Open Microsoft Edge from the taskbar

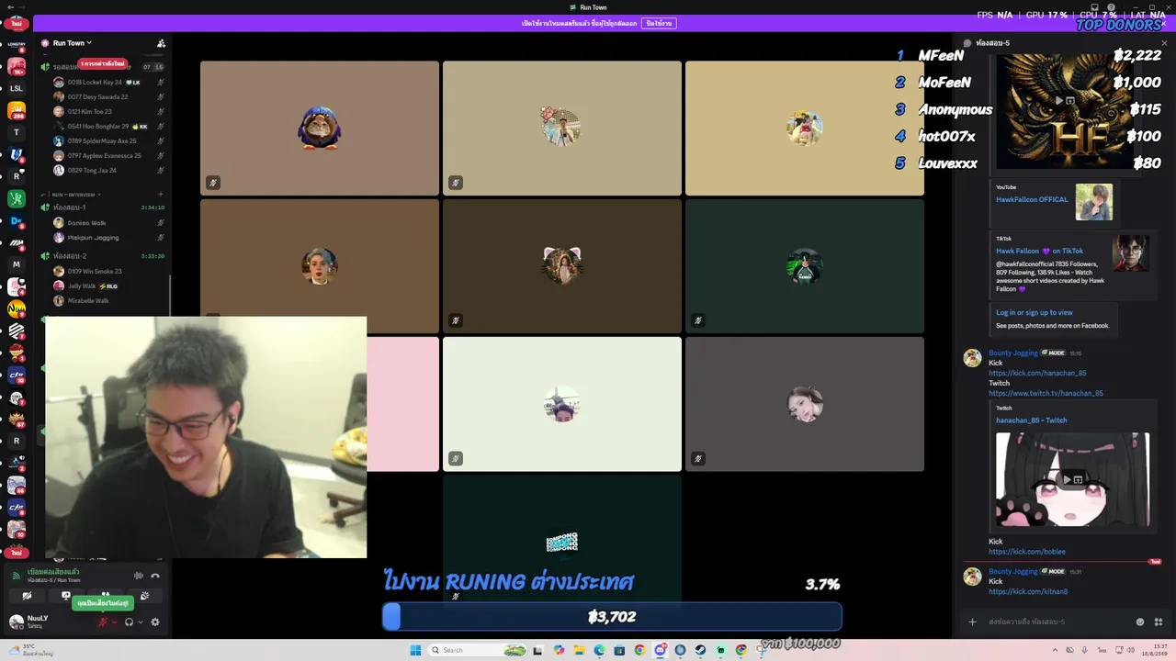(599, 650)
